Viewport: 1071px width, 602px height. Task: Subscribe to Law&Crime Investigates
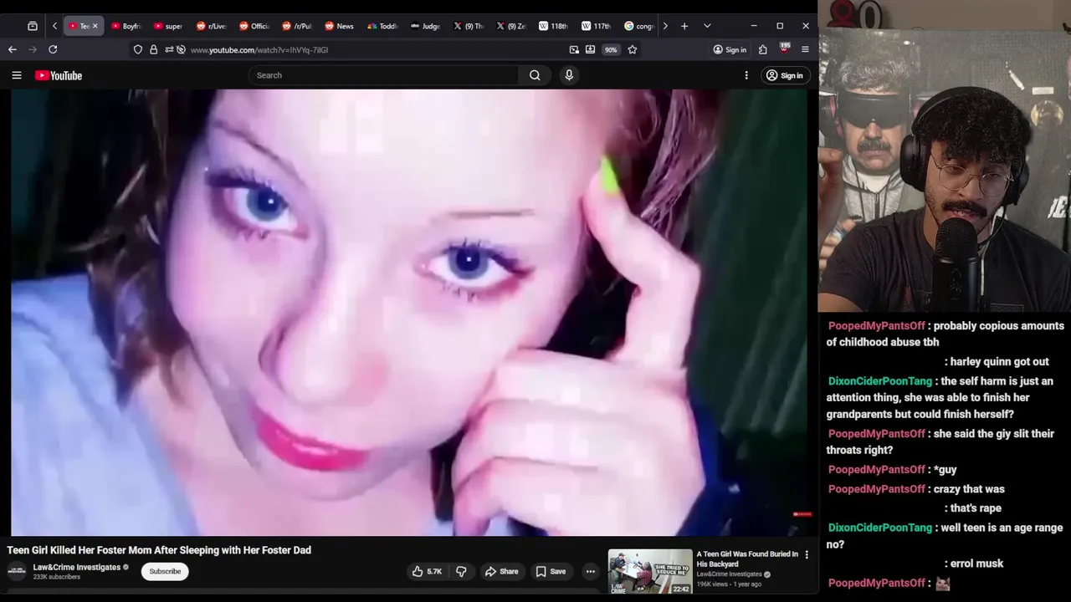165,571
